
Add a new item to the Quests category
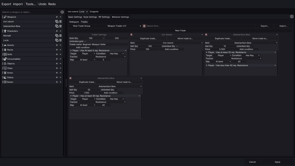coord(57,45)
